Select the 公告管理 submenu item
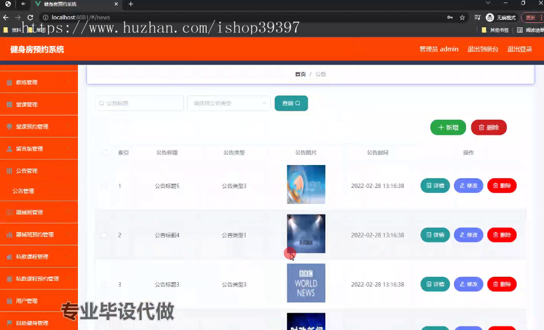544x330 pixels. coord(23,191)
